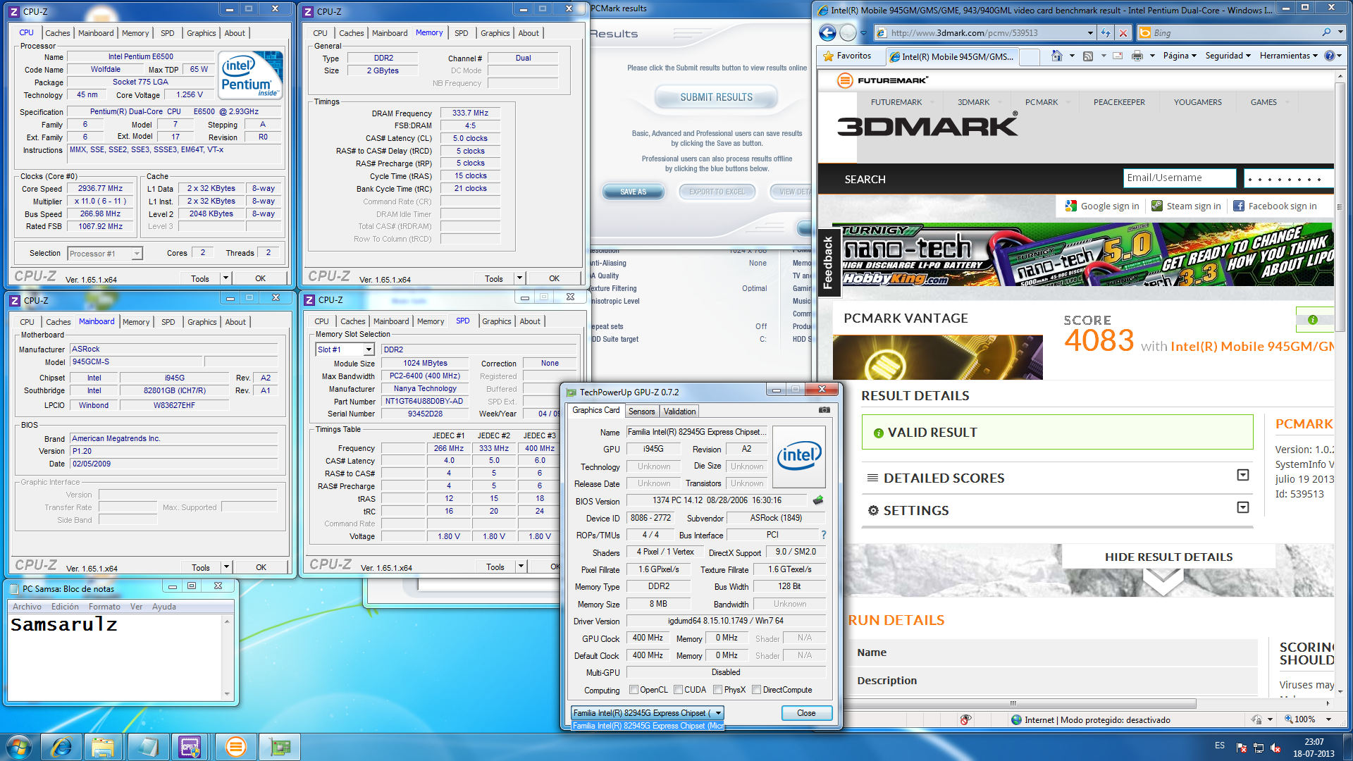Click the PCMark orange taskbar icon
The height and width of the screenshot is (761, 1353).
pos(235,747)
